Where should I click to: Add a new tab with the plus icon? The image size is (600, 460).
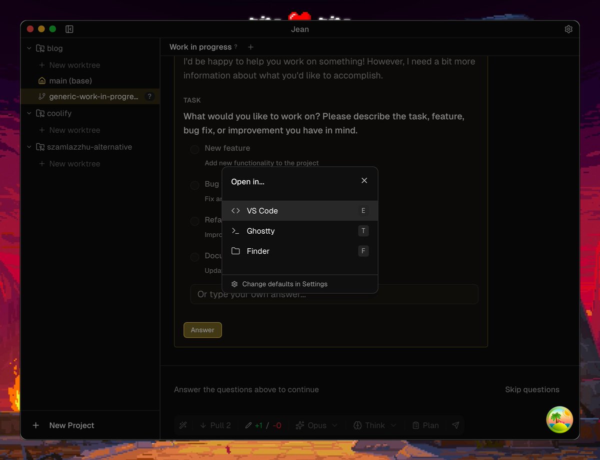(251, 47)
